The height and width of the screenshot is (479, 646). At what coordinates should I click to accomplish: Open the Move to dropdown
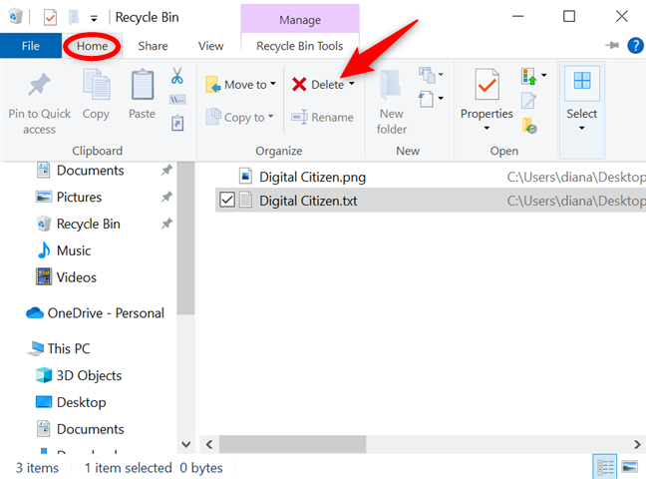click(240, 85)
